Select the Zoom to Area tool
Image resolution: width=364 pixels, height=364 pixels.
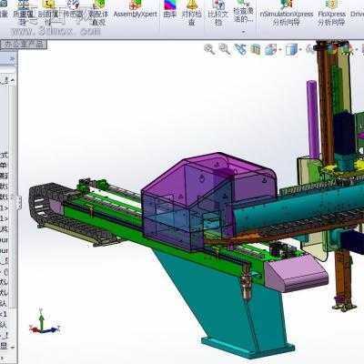(x=225, y=49)
